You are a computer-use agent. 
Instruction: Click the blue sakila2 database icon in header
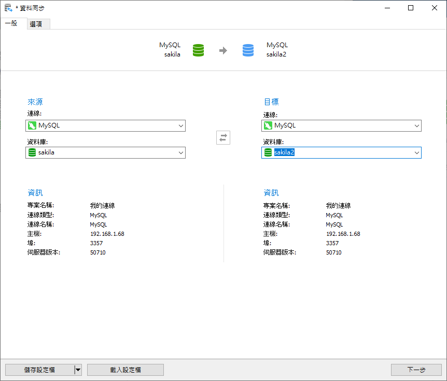point(248,50)
